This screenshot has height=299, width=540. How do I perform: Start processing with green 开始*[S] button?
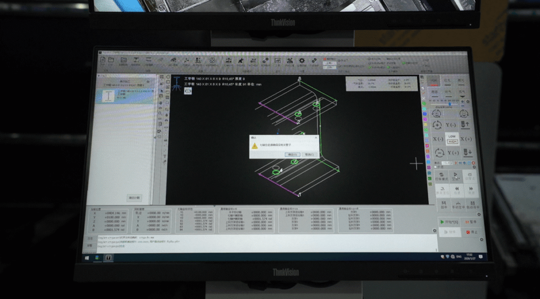(449, 222)
